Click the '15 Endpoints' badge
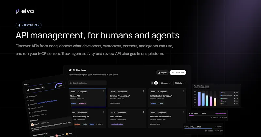Image resolution: width=261 pixels, height=137 pixels. [162, 92]
